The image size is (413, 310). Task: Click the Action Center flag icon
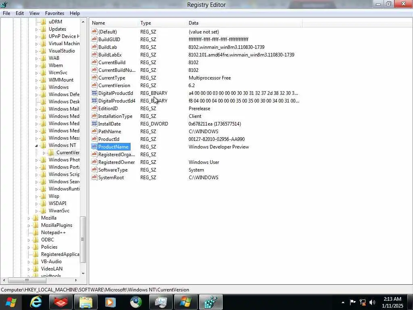(353, 302)
